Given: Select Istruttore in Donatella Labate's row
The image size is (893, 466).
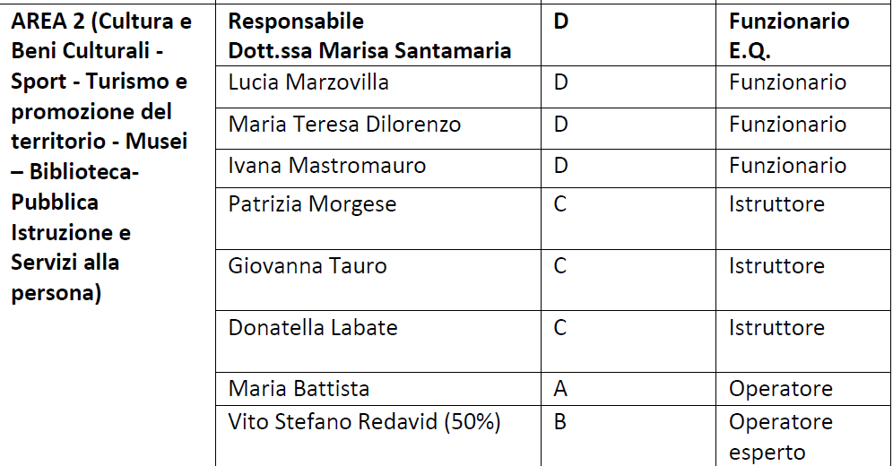Looking at the screenshot, I should point(776,327).
